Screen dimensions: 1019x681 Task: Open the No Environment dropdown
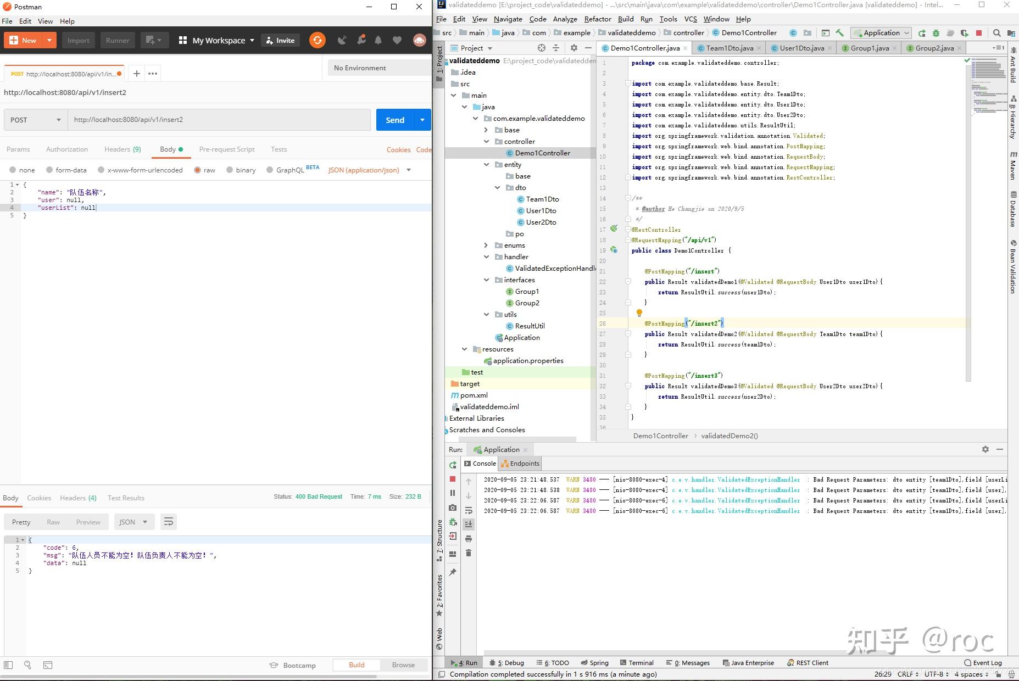pos(360,68)
